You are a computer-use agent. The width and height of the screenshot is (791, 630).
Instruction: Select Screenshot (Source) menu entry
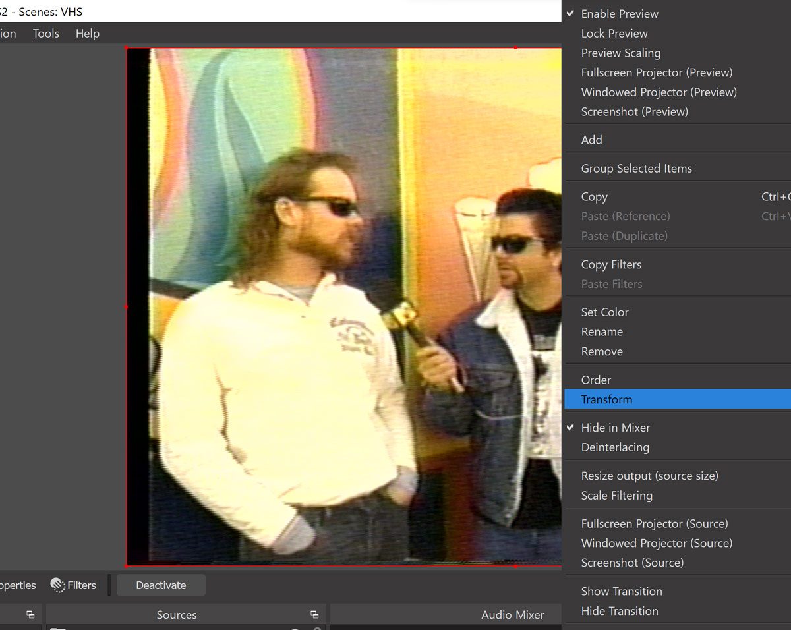631,563
